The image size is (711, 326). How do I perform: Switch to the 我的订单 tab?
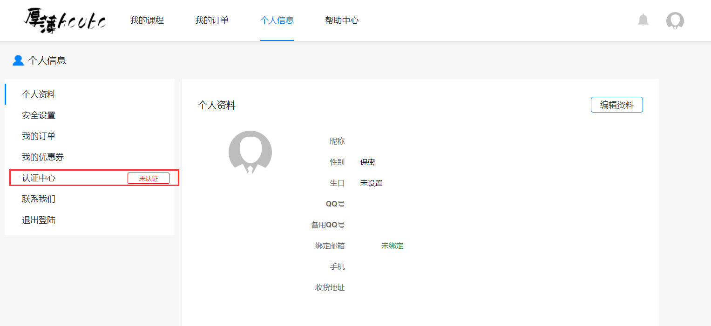click(212, 20)
